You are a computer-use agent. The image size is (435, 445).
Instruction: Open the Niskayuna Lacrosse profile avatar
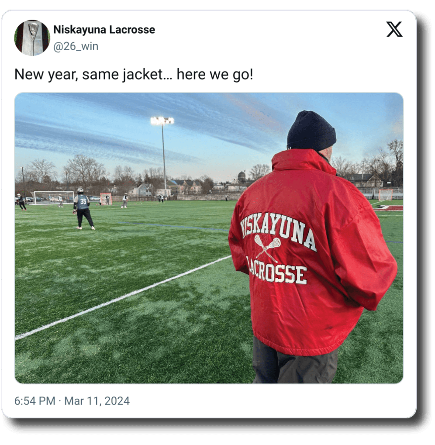coord(32,38)
